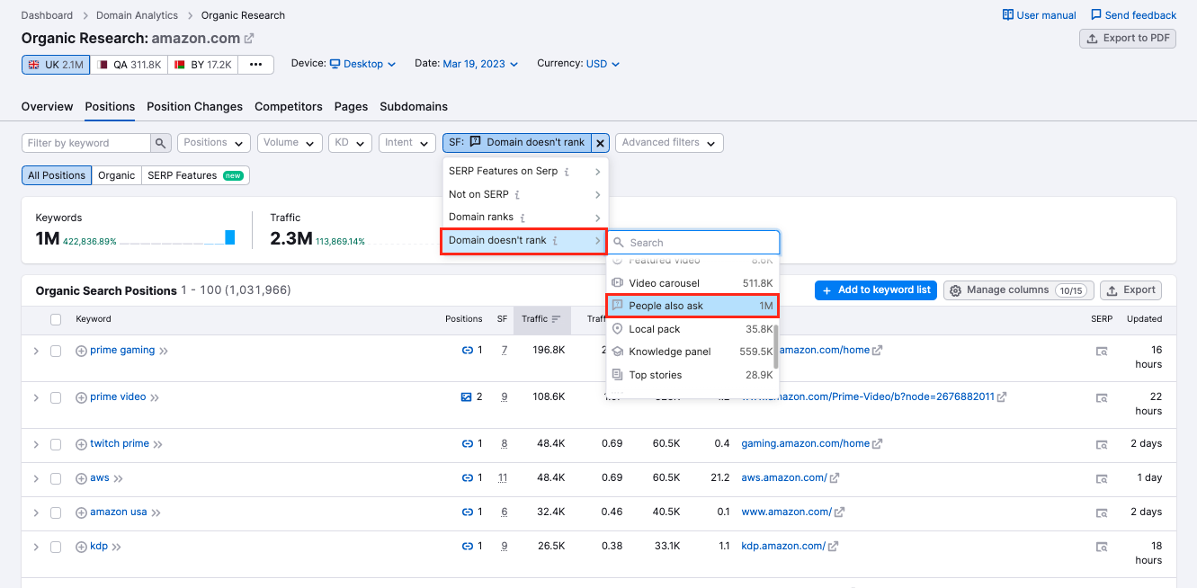The height and width of the screenshot is (588, 1197).
Task: Switch to the Position Changes tab
Action: (194, 106)
